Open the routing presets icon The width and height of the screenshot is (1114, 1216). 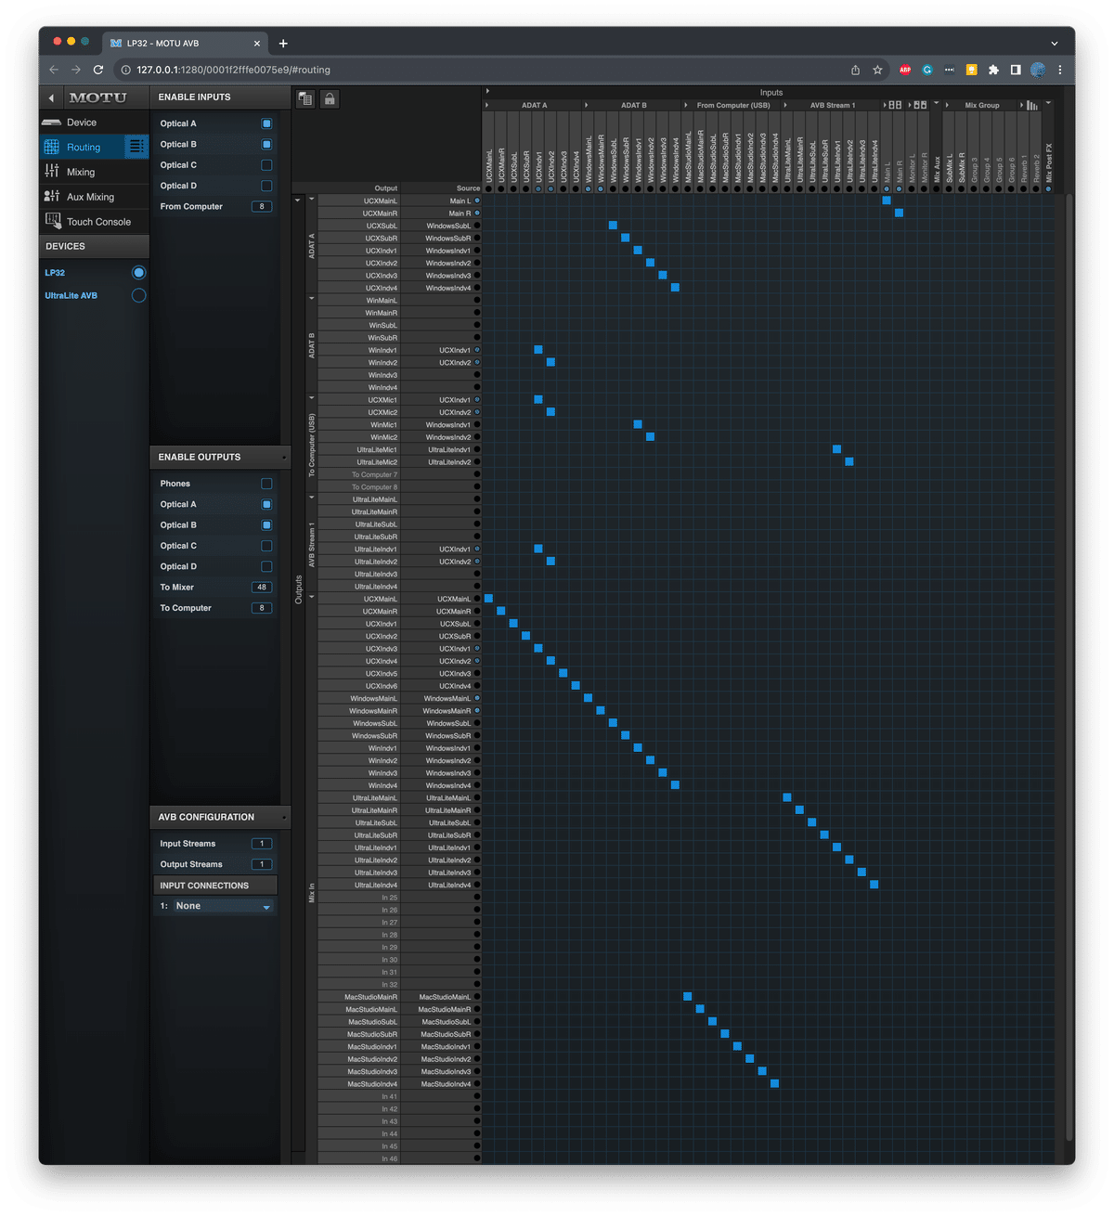[x=304, y=98]
